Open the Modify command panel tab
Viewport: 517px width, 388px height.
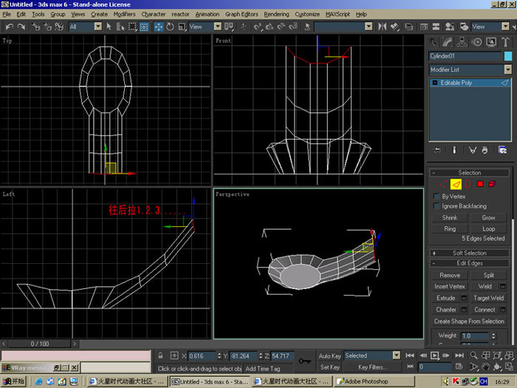pos(448,42)
